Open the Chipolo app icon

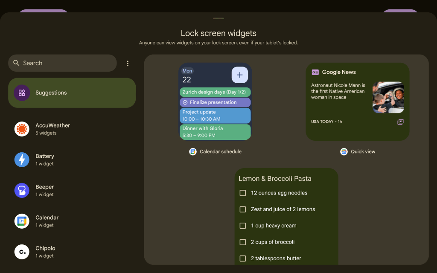pos(22,252)
